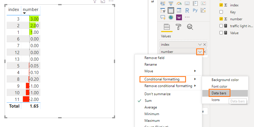Click sigma icon beside number field
This screenshot has height=127, width=254.
(x=226, y=19)
